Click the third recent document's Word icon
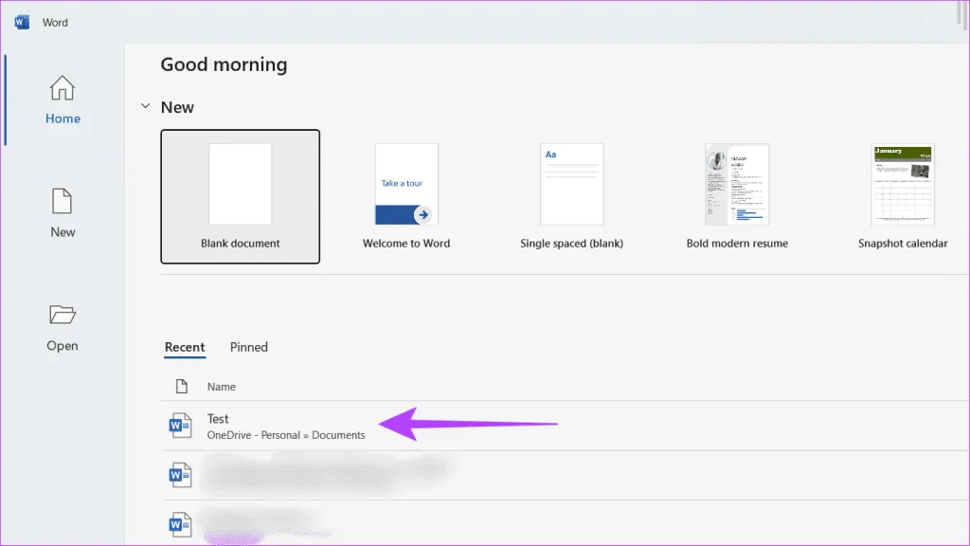 [x=180, y=523]
